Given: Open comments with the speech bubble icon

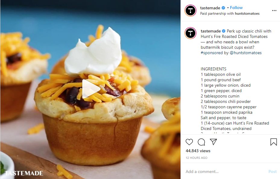Looking at the screenshot, I should [x=201, y=142].
